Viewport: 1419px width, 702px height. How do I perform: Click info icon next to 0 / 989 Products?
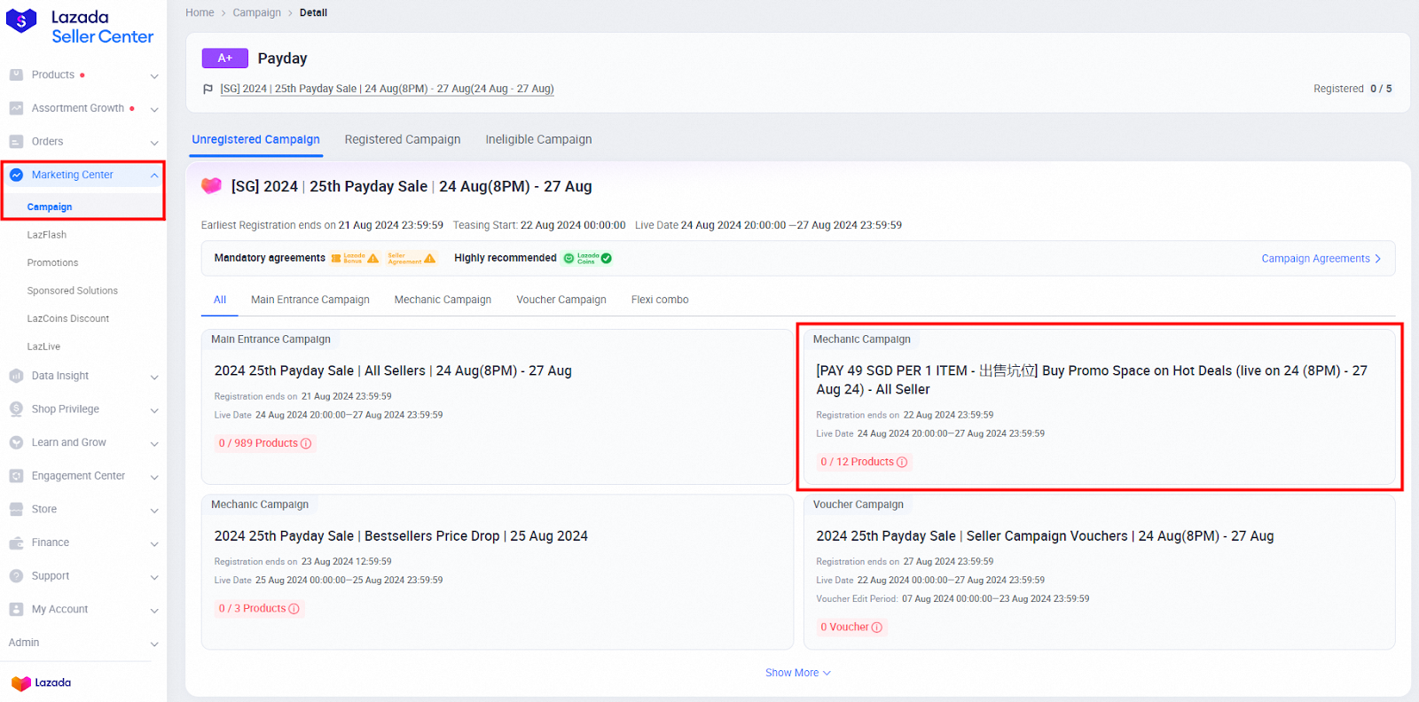(x=306, y=443)
